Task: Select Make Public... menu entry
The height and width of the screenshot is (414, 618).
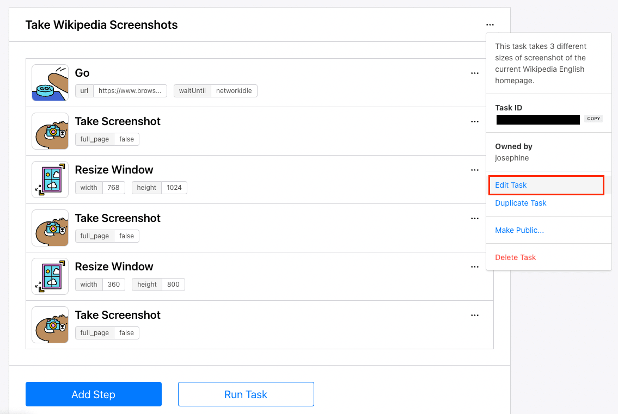Action: click(x=519, y=230)
